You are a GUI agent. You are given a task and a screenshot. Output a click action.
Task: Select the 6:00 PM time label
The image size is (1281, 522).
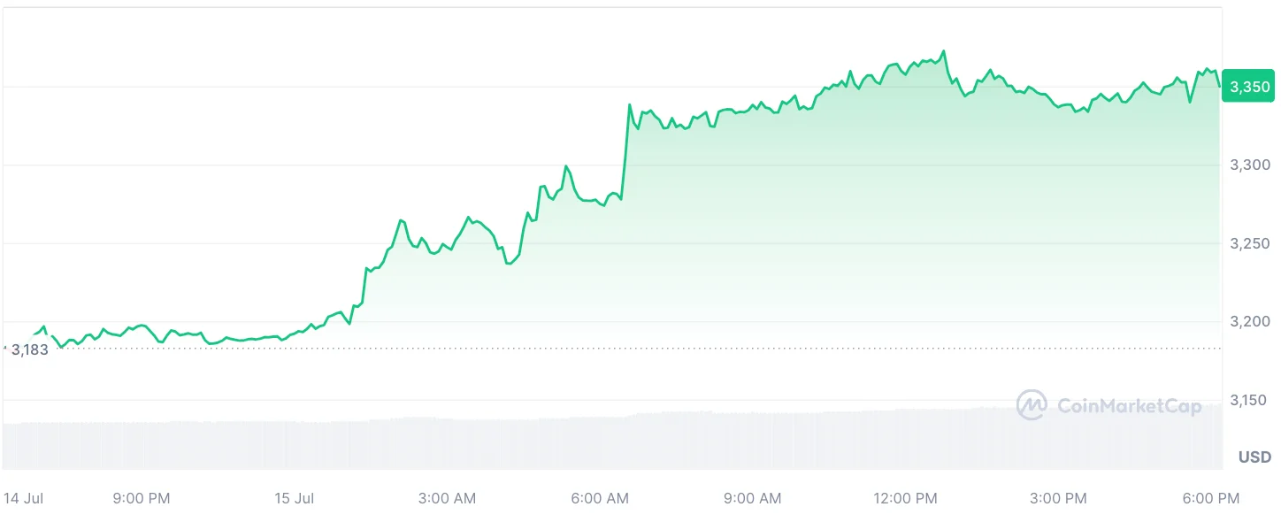(1212, 498)
